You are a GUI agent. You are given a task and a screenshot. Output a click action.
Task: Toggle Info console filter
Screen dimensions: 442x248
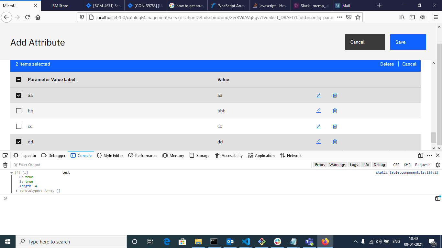[366, 165]
